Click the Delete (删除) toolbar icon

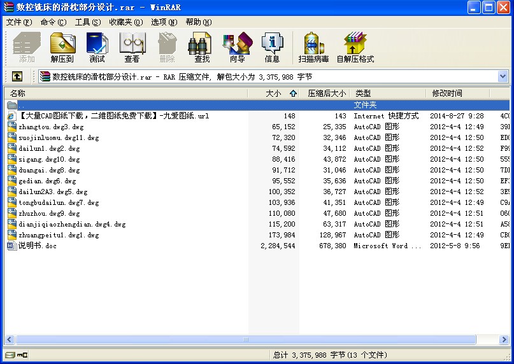pos(167,48)
